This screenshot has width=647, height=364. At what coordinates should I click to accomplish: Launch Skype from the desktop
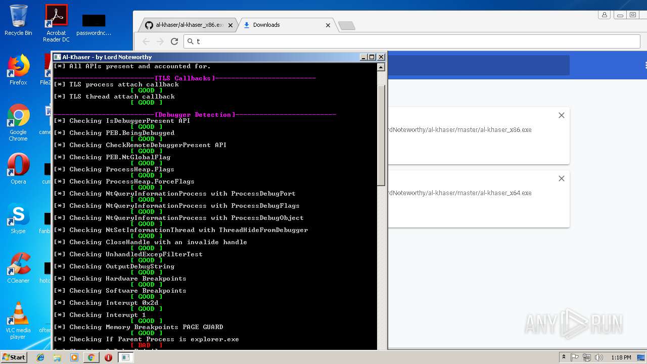(18, 218)
